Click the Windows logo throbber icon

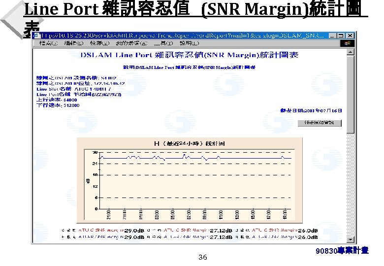click(x=347, y=43)
